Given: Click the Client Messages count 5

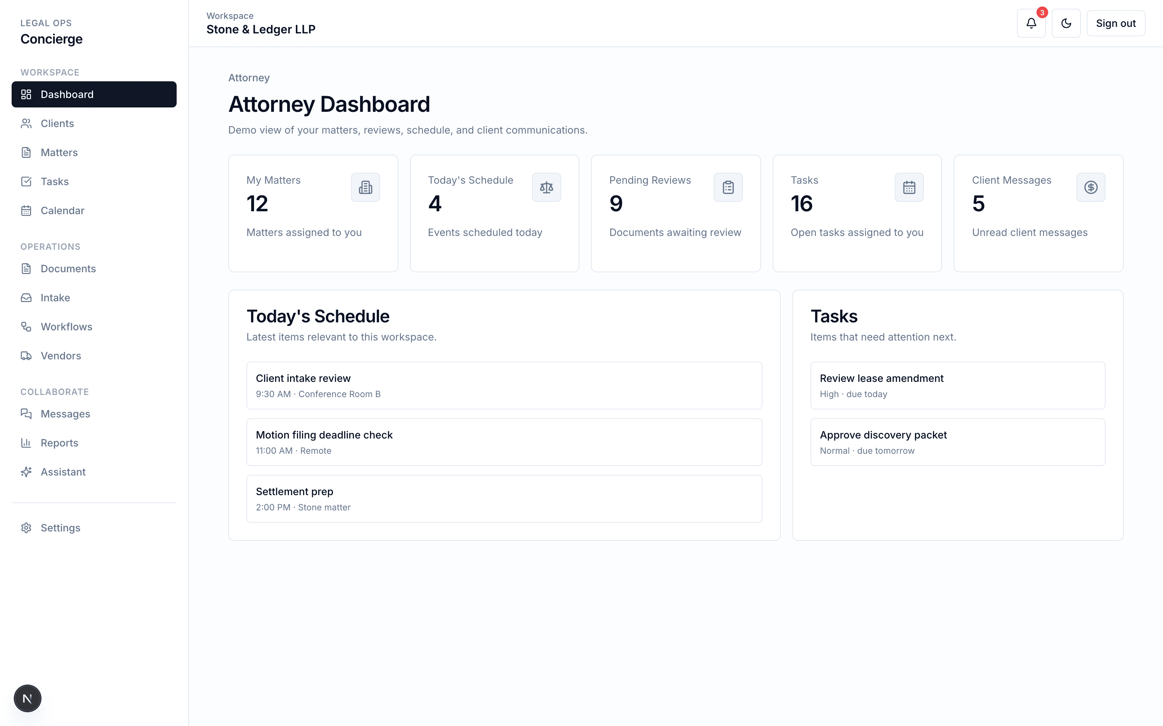Looking at the screenshot, I should (978, 204).
